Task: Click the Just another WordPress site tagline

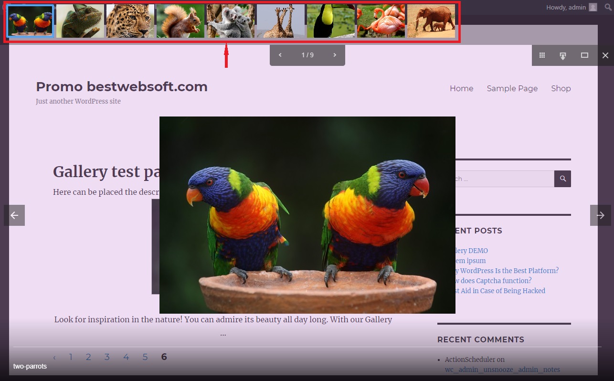Action: (78, 101)
